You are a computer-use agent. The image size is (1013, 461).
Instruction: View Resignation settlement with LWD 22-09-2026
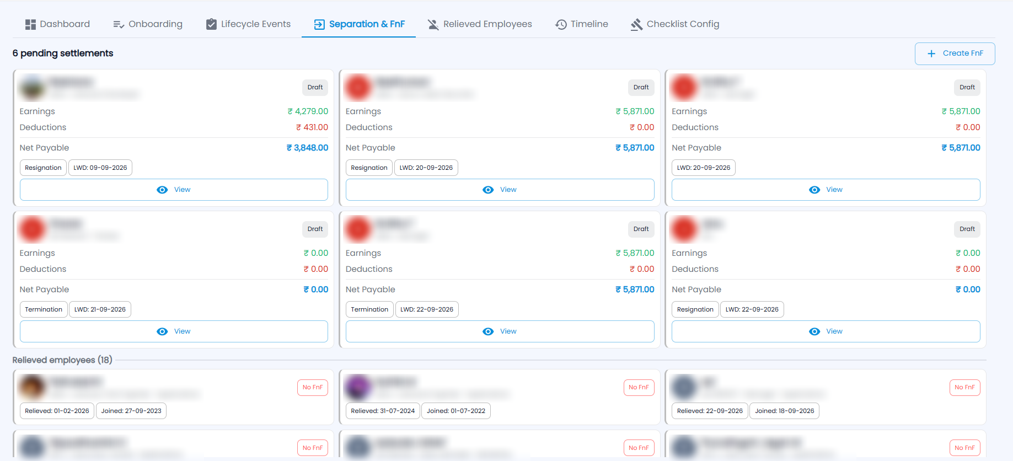coord(826,331)
